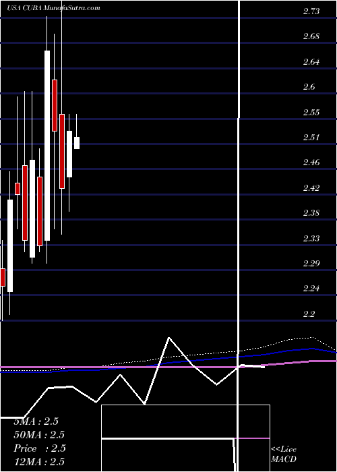Screen dimensions: 337x472
Task: Click the 2.64 price axis label
Action: click(311, 62)
